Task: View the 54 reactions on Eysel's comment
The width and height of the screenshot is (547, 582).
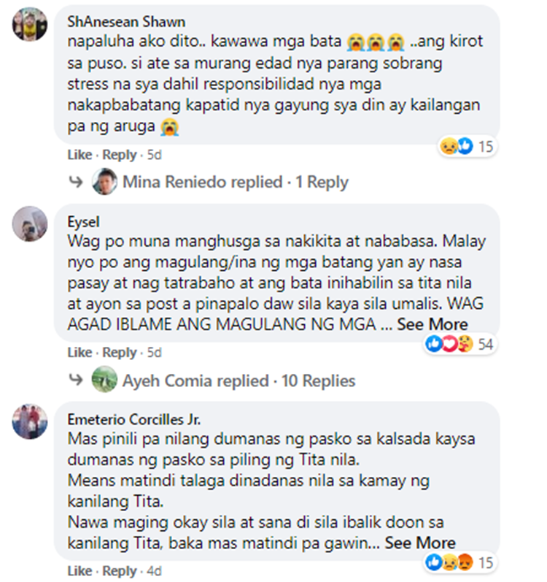Action: pyautogui.click(x=460, y=344)
